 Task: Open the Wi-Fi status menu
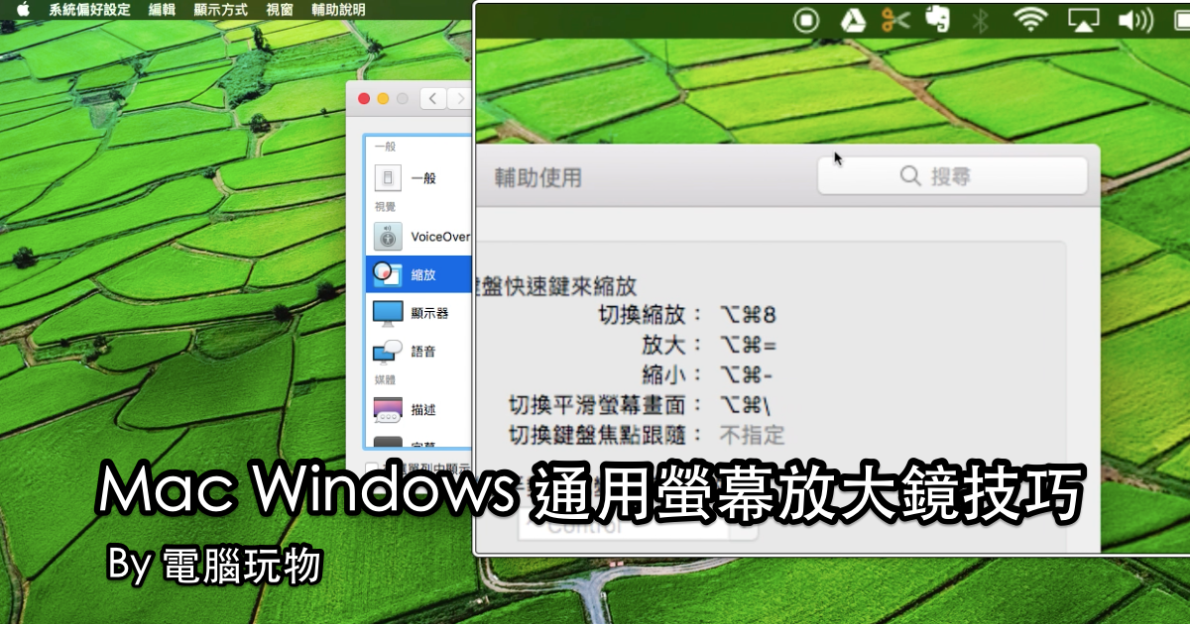point(1030,19)
